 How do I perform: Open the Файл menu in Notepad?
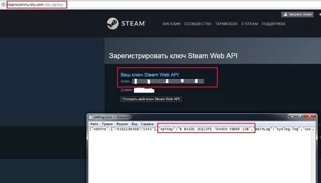click(x=94, y=124)
